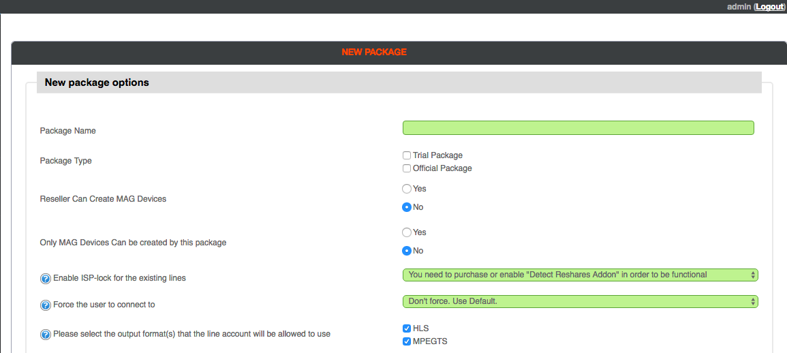Click help icon beside Enable ISP-lock

point(45,277)
